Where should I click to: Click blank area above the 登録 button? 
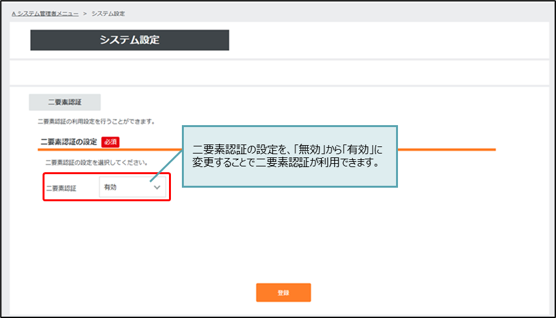tap(283, 252)
